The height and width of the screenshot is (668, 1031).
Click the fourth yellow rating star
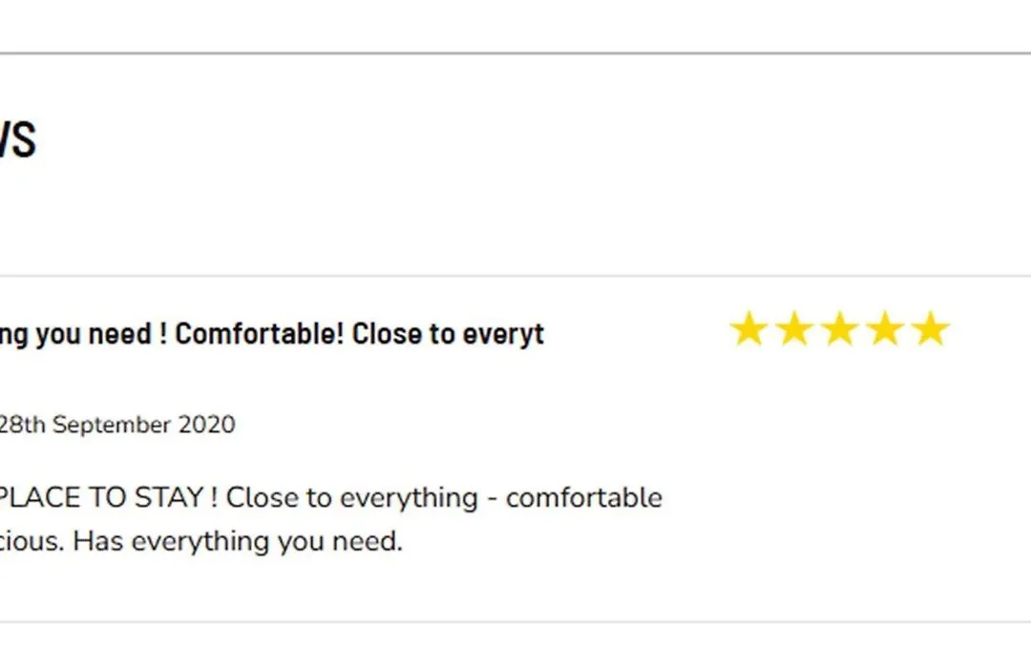point(884,330)
